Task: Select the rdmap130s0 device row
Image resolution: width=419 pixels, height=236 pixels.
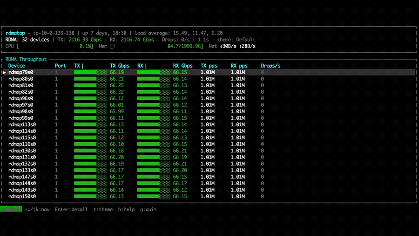Action: coord(209,151)
